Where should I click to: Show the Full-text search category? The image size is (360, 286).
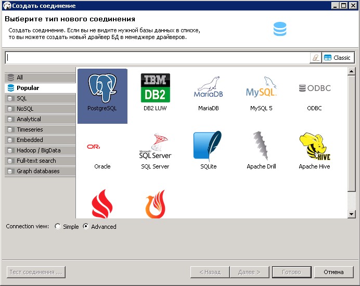pos(40,161)
